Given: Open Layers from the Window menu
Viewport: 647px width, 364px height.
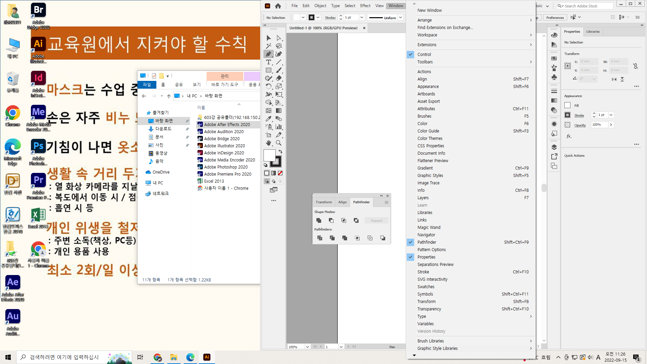Looking at the screenshot, I should click(423, 198).
